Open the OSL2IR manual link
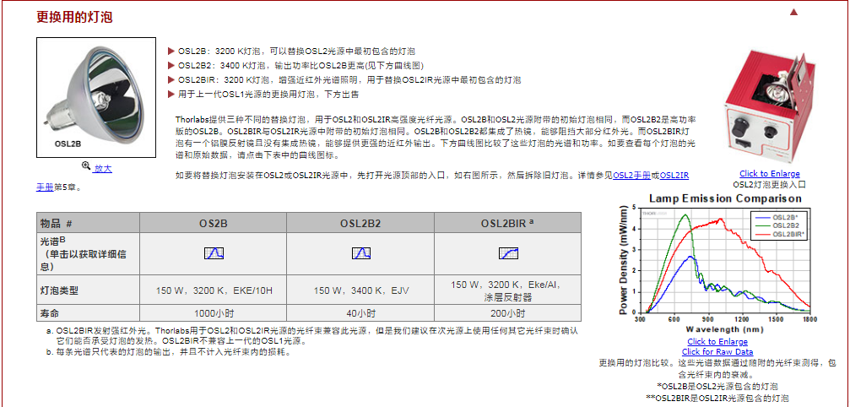 [674, 176]
